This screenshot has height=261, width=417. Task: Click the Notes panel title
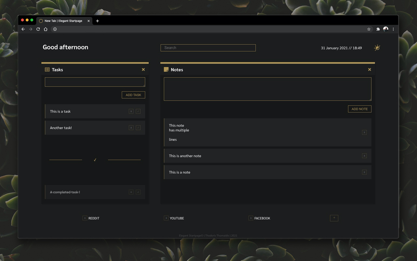click(177, 69)
